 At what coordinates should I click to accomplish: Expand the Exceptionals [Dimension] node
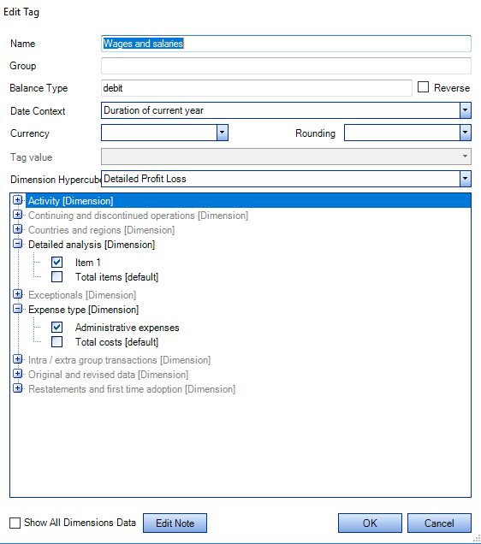click(x=17, y=294)
